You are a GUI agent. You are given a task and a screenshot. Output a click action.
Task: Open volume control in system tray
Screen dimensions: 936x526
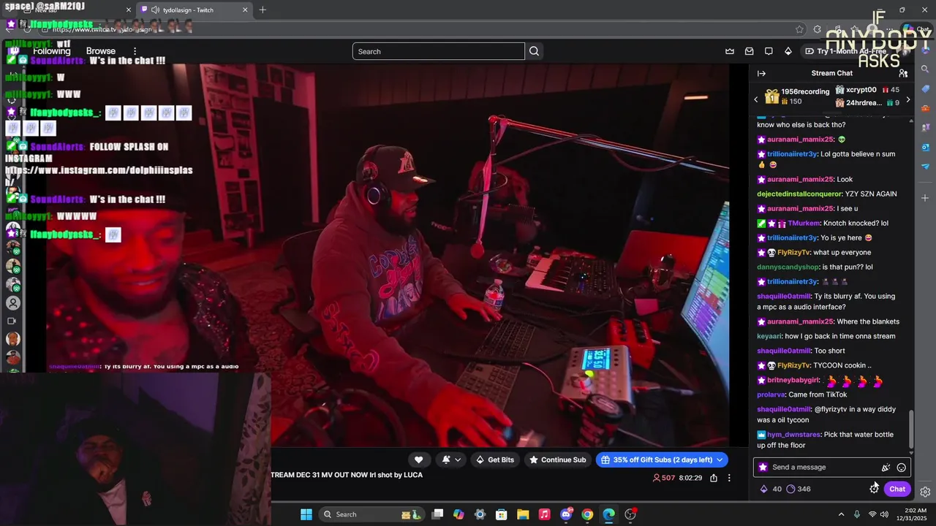(884, 514)
